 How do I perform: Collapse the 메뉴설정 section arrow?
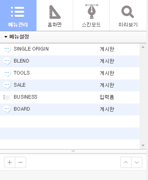point(6,37)
